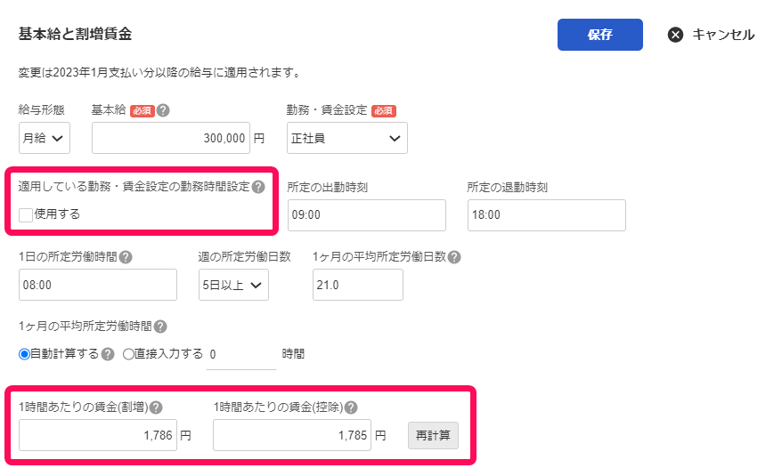The image size is (782, 476).
Task: Click the red 必須 badge beside 基本給
Action: point(143,110)
